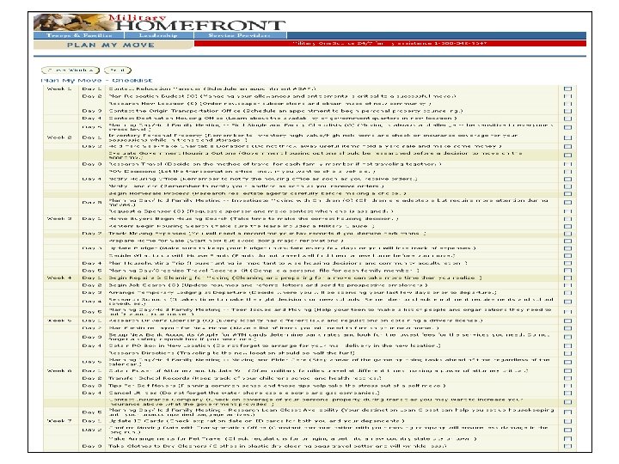The width and height of the screenshot is (619, 464).
Task: Tick the Transfer School Records checkbox
Action: 567,378
